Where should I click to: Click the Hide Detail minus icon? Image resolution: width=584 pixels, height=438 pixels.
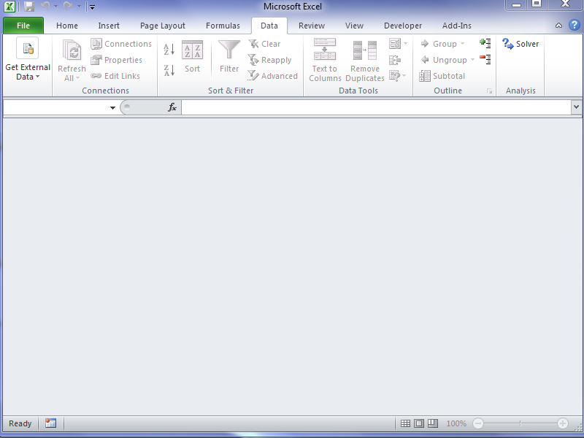point(485,60)
